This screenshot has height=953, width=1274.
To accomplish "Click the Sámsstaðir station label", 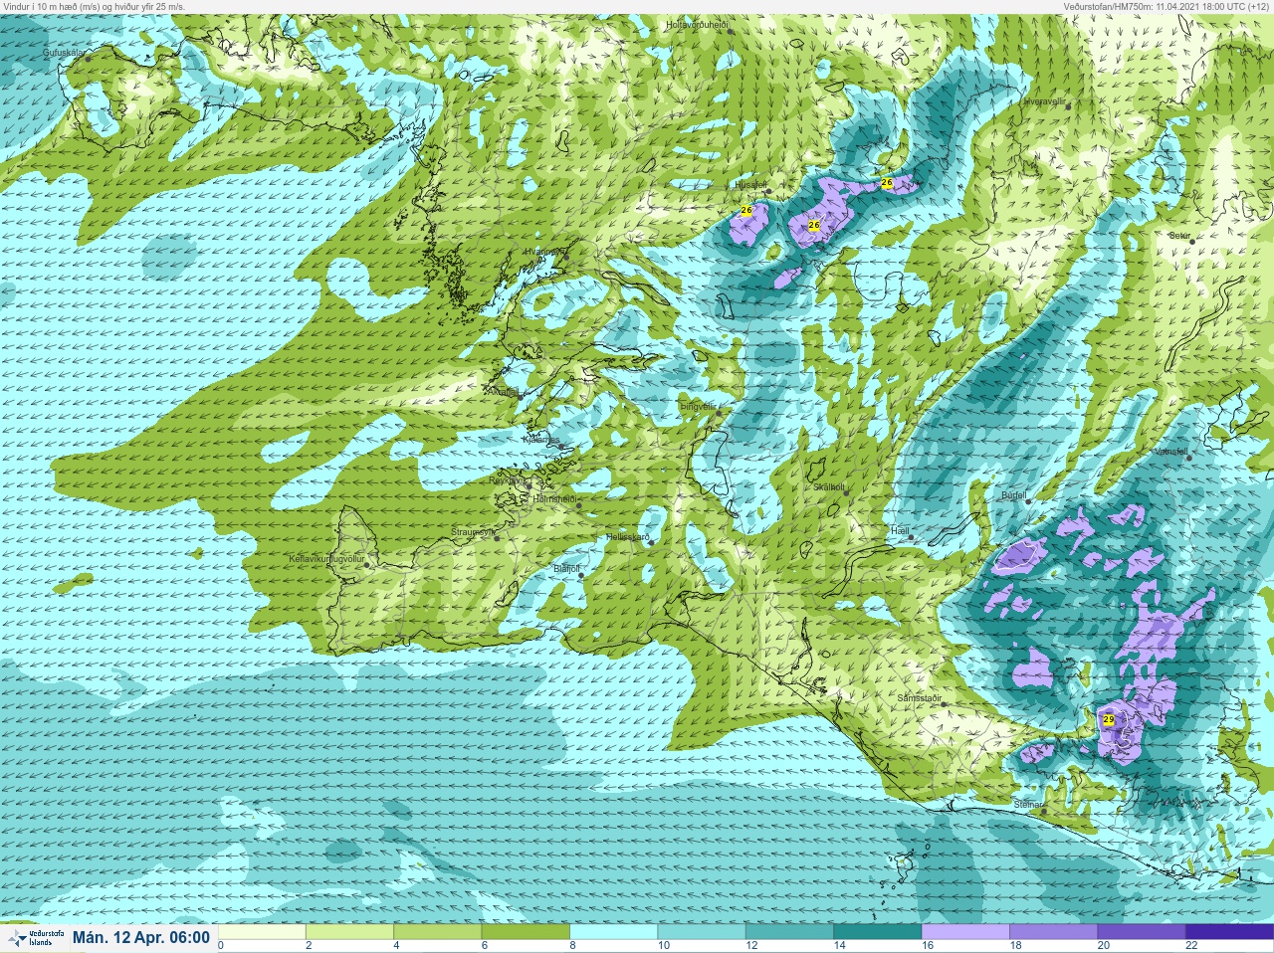I will point(919,698).
